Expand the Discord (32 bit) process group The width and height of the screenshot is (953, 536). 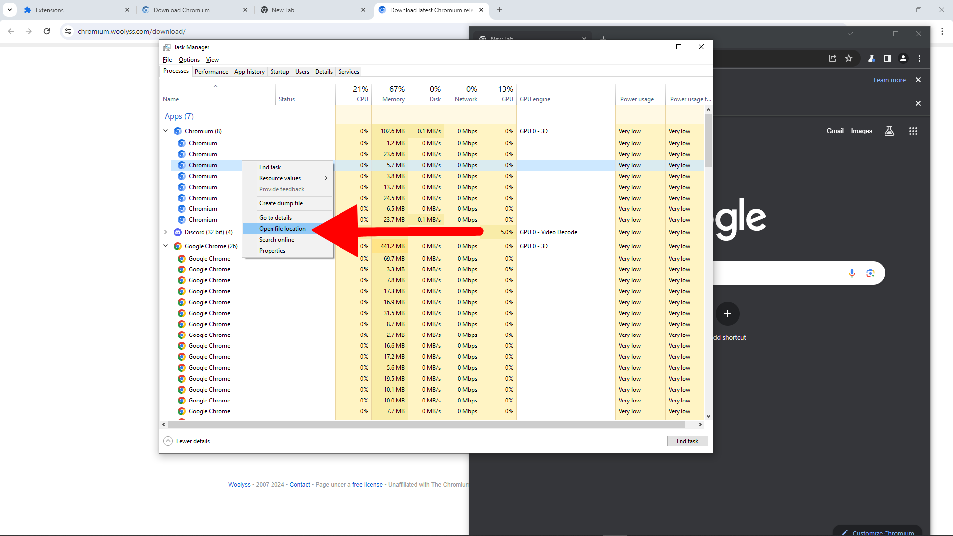(166, 232)
